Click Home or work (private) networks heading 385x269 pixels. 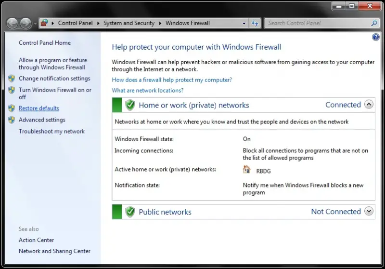click(x=194, y=105)
